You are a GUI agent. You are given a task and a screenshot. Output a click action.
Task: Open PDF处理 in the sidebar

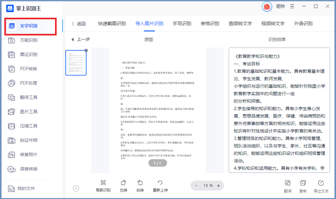23,83
